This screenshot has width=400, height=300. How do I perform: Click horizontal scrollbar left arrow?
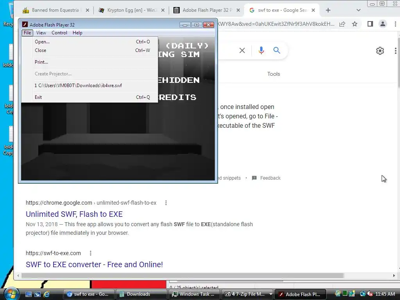pyautogui.click(x=18, y=275)
